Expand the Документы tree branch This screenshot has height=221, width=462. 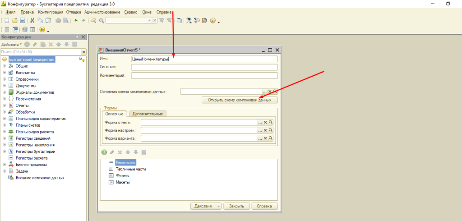(x=4, y=86)
